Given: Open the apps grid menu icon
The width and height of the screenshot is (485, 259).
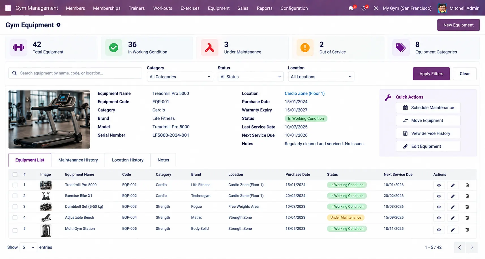Looking at the screenshot, I should tap(8, 8).
